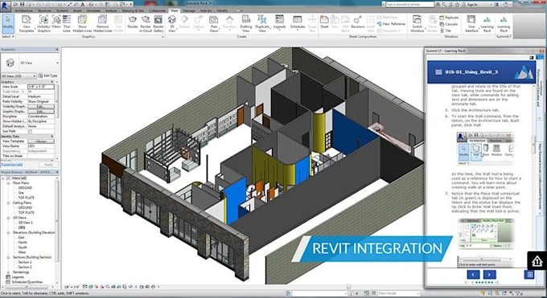The width and height of the screenshot is (547, 298).
Task: Open Switch Windows tool
Action: pos(417,23)
